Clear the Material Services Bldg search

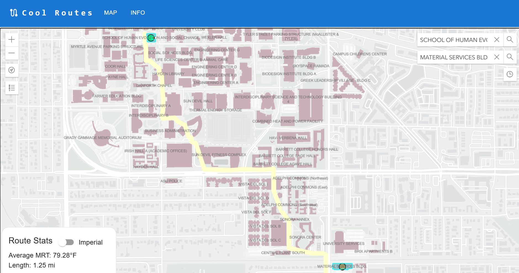497,57
